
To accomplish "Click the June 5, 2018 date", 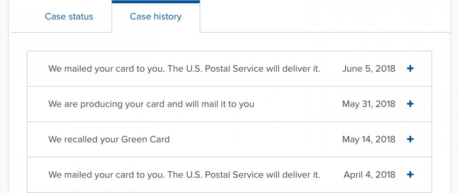I will (369, 68).
